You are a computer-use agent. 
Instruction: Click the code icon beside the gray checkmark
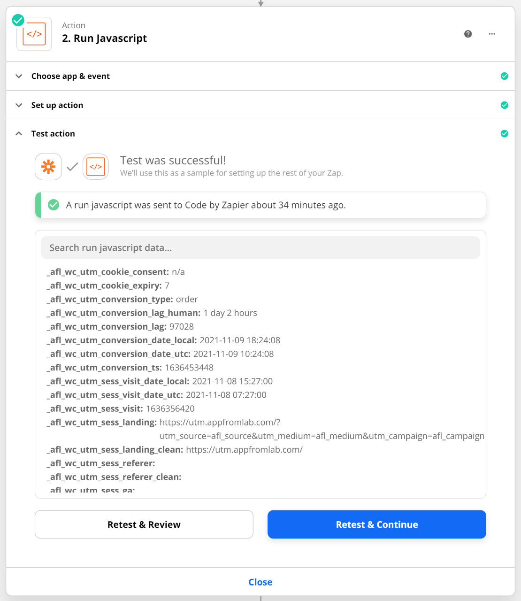(96, 167)
